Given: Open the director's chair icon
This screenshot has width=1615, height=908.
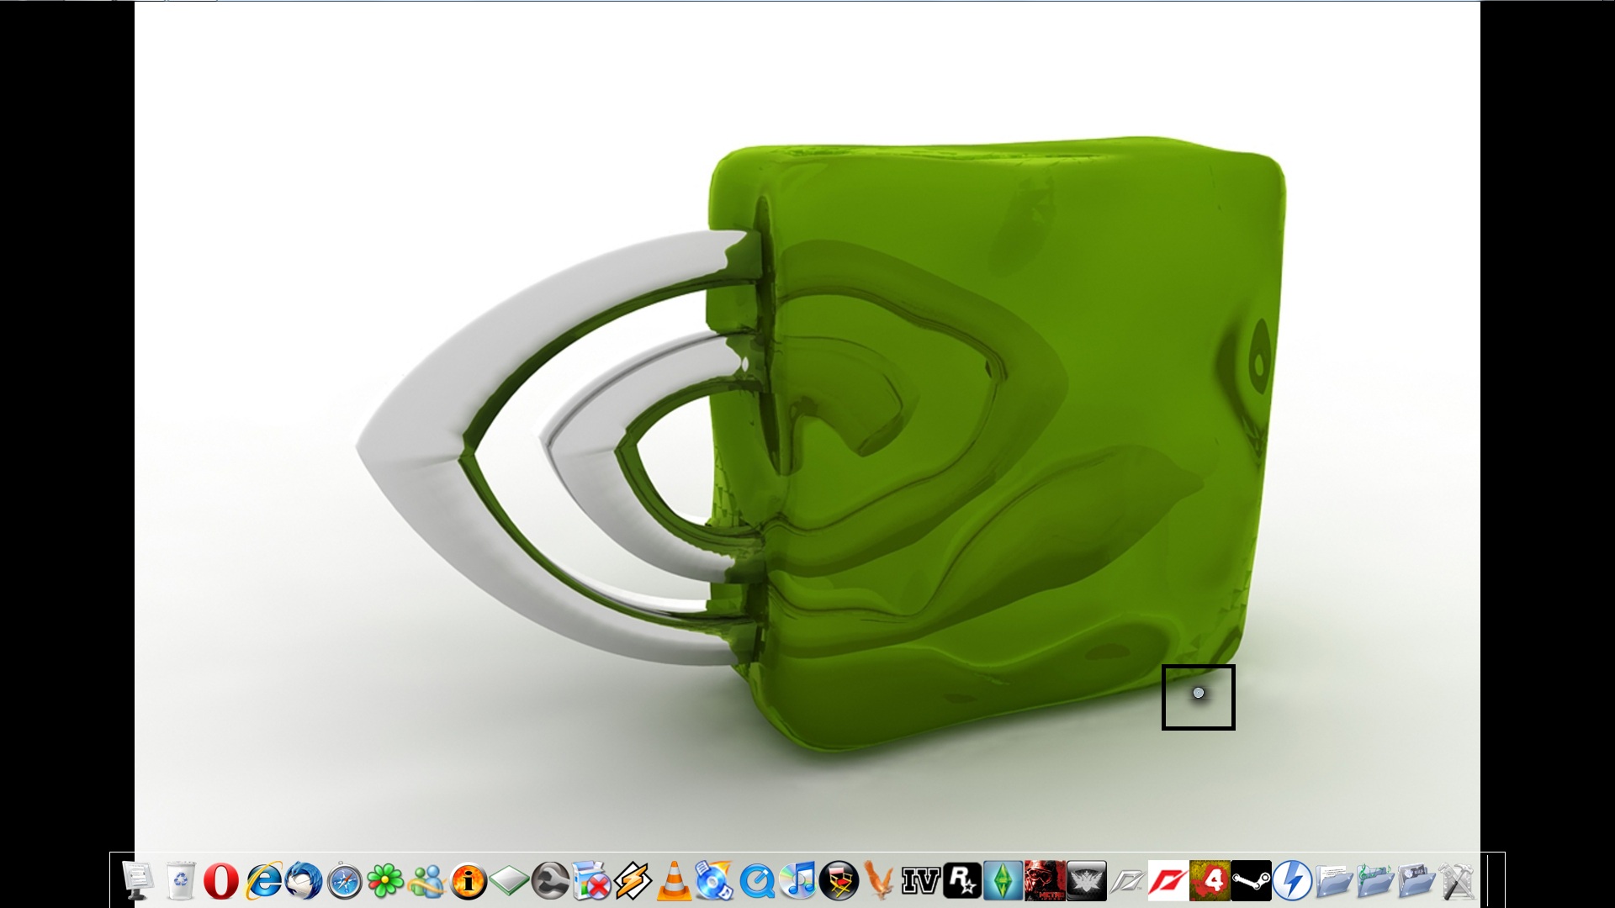Looking at the screenshot, I should (x=839, y=880).
